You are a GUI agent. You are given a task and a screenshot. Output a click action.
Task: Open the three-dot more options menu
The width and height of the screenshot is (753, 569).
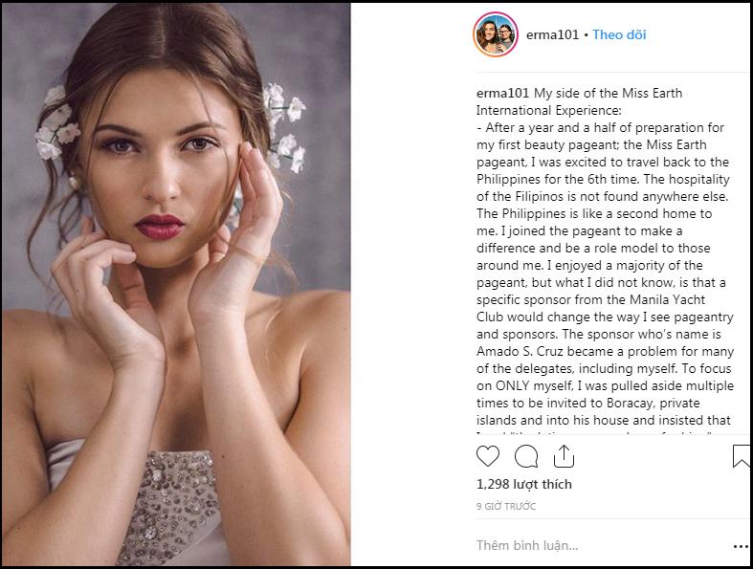pos(740,546)
